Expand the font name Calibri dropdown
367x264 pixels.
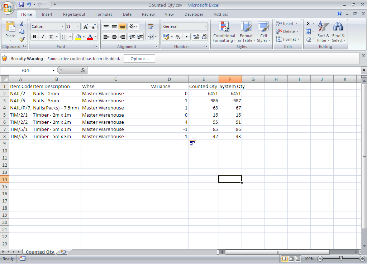point(62,26)
